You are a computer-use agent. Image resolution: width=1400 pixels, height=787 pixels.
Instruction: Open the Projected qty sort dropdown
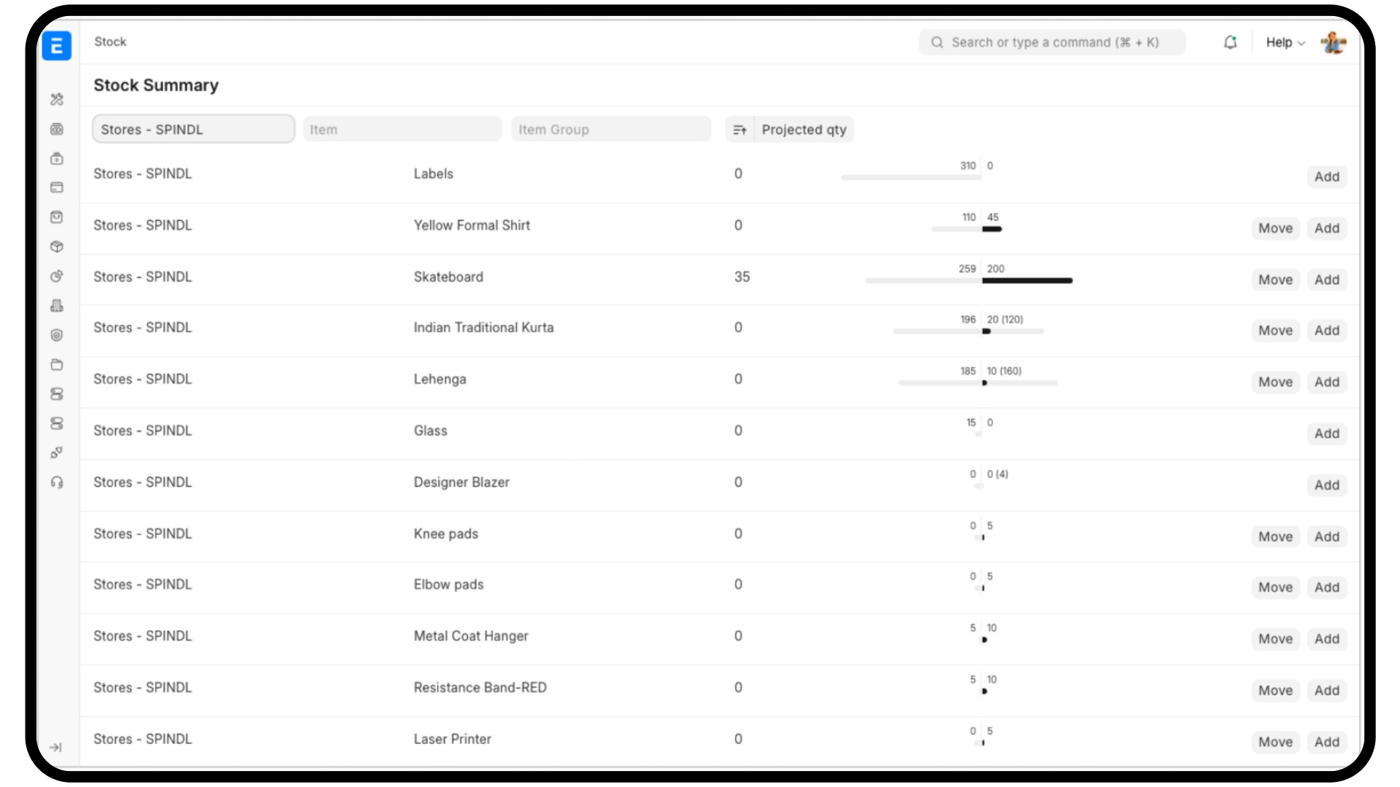[804, 130]
